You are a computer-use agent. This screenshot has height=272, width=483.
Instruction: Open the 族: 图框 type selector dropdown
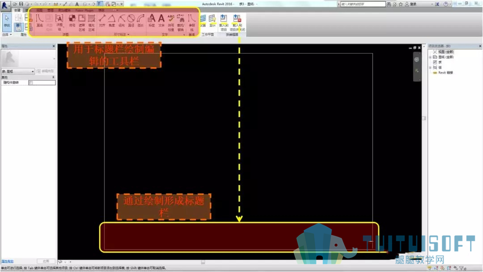click(18, 72)
